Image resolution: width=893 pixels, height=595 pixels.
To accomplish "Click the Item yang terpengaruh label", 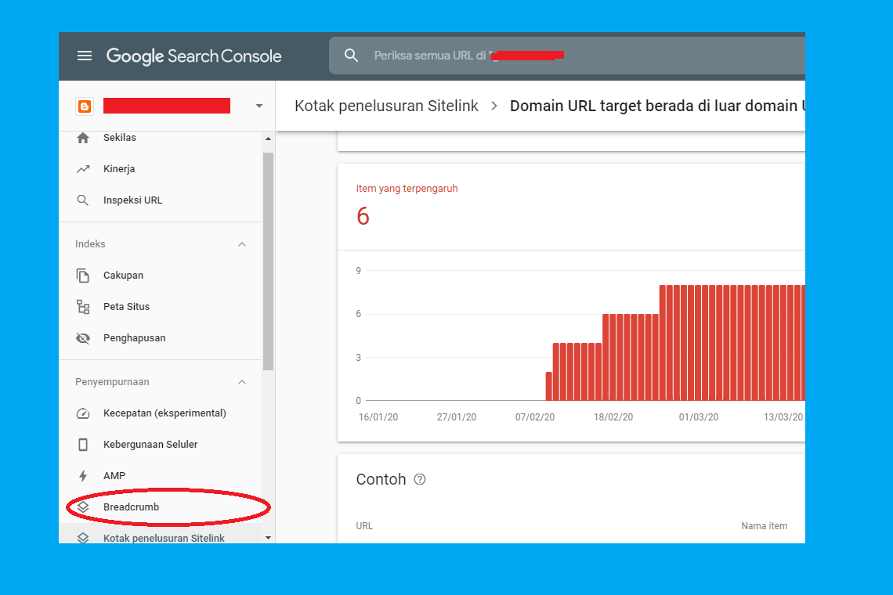I will [407, 189].
